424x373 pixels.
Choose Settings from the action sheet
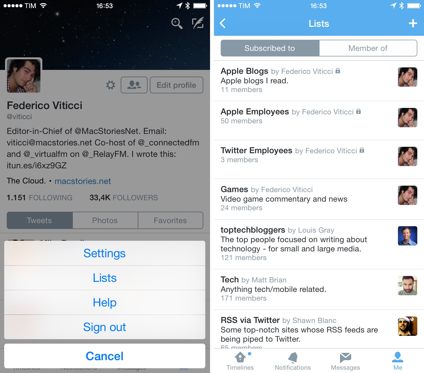[x=105, y=253]
